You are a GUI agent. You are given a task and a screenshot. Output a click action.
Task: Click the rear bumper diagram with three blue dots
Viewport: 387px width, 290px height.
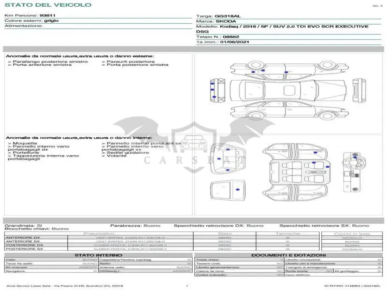tap(217, 90)
